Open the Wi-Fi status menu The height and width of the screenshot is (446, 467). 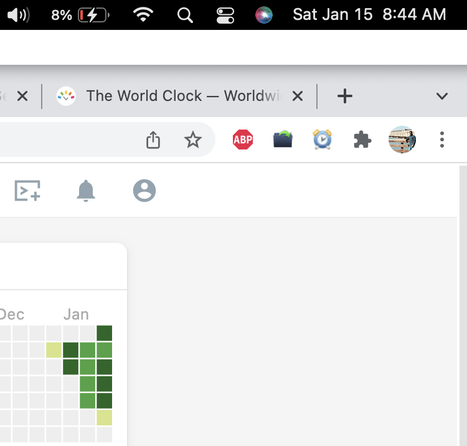(x=143, y=14)
